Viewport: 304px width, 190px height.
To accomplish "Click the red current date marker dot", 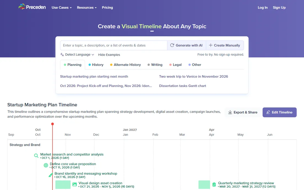I will tap(53, 124).
